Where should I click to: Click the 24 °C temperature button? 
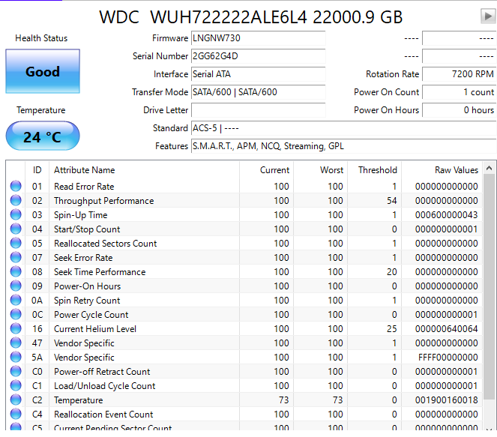point(43,136)
